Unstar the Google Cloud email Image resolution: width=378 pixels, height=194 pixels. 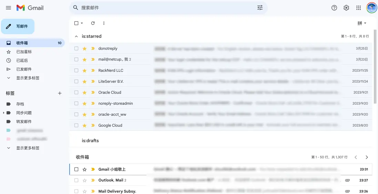click(84, 125)
